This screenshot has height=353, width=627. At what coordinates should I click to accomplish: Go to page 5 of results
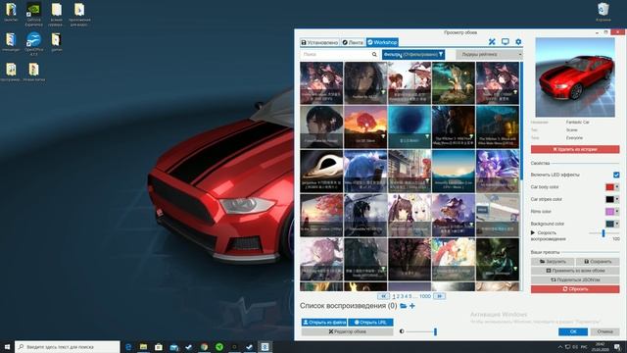(x=410, y=296)
